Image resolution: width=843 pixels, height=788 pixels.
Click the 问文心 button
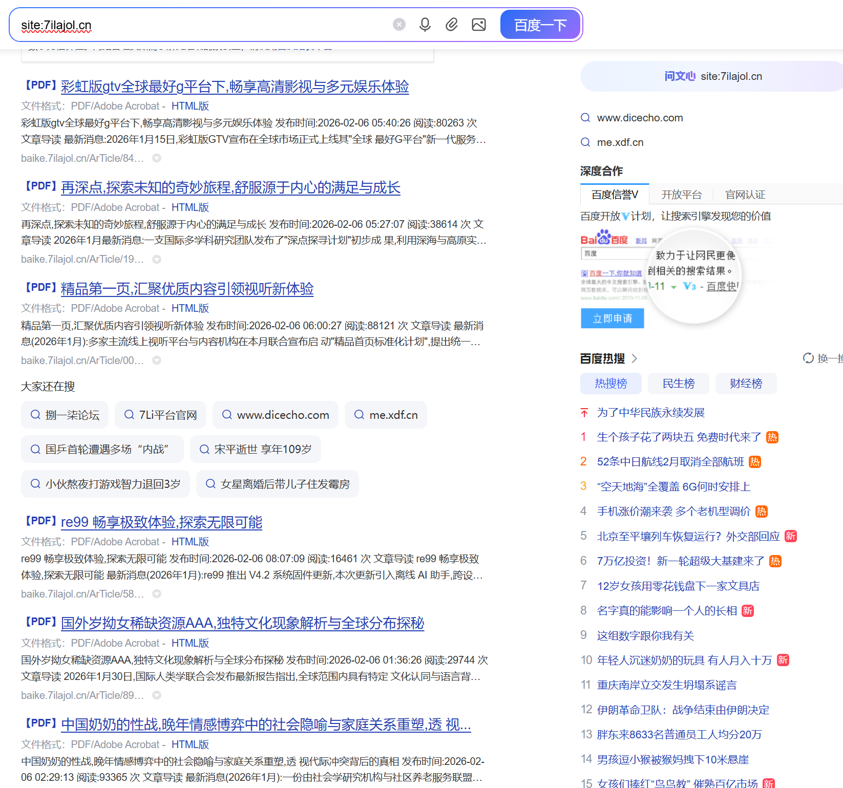[x=680, y=76]
